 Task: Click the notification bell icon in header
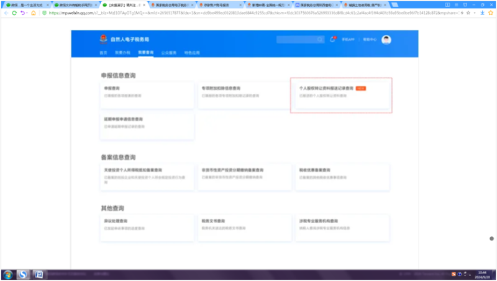[333, 39]
